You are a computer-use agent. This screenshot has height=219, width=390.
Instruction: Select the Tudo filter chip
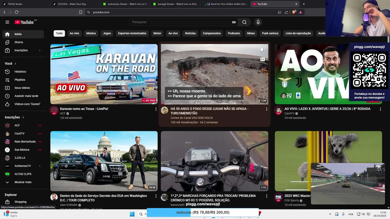pos(59,33)
